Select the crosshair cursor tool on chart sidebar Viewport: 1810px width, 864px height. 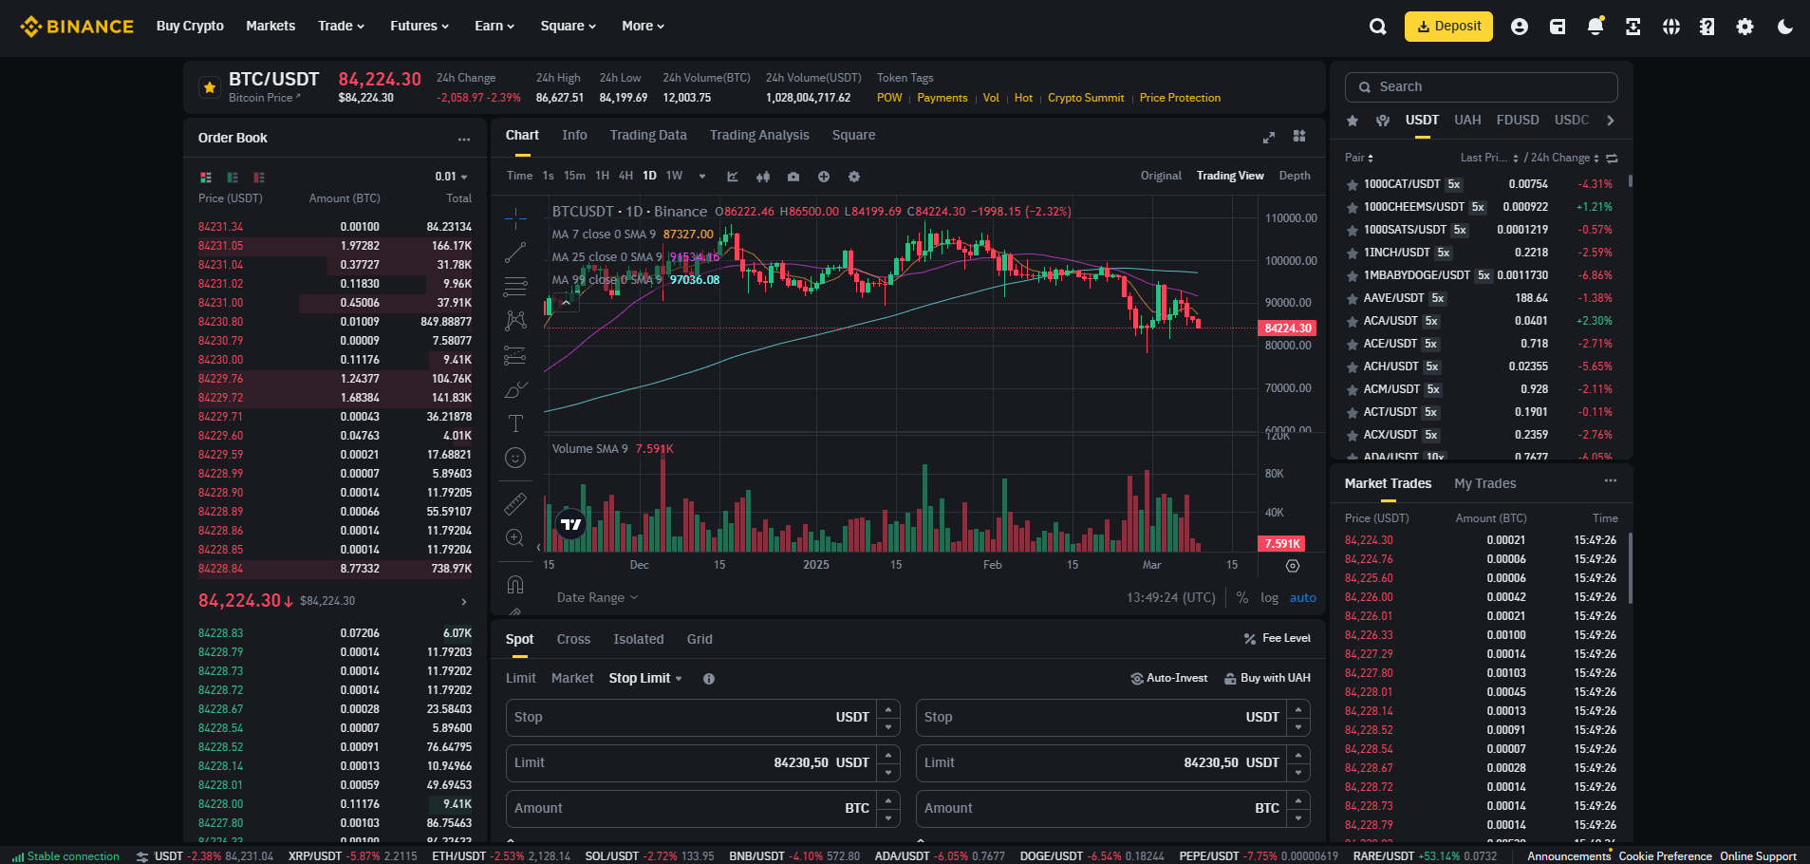coord(515,216)
